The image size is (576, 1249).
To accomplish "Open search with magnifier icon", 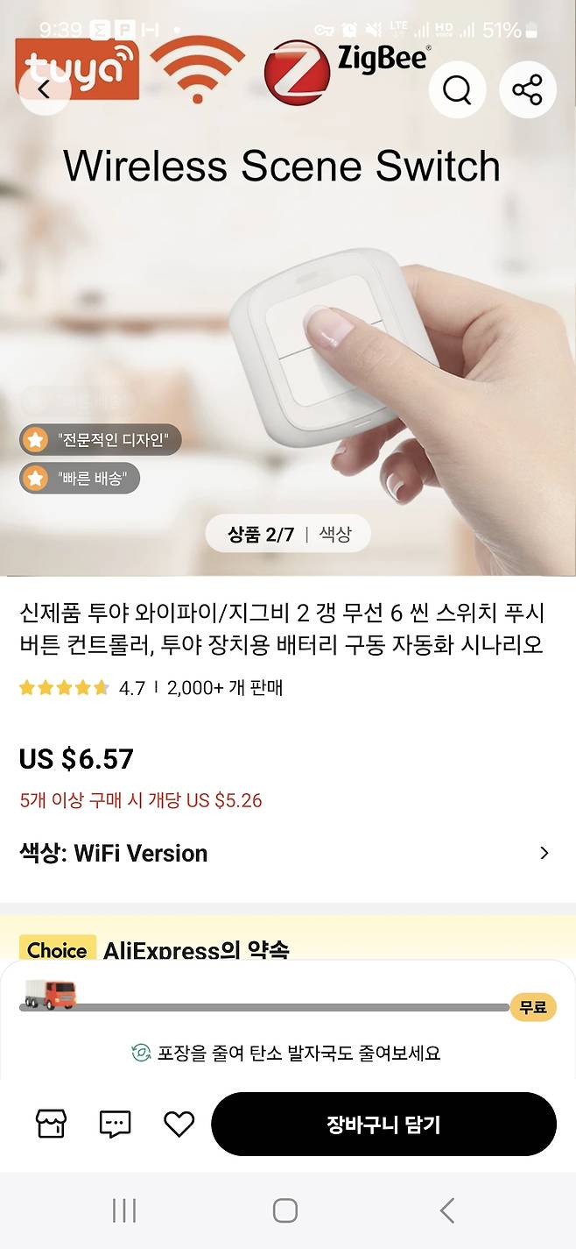I will pyautogui.click(x=457, y=89).
